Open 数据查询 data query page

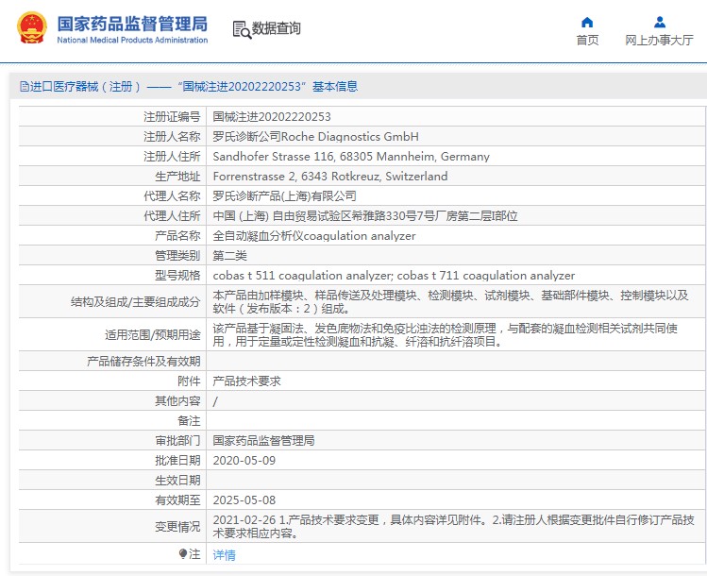(276, 28)
